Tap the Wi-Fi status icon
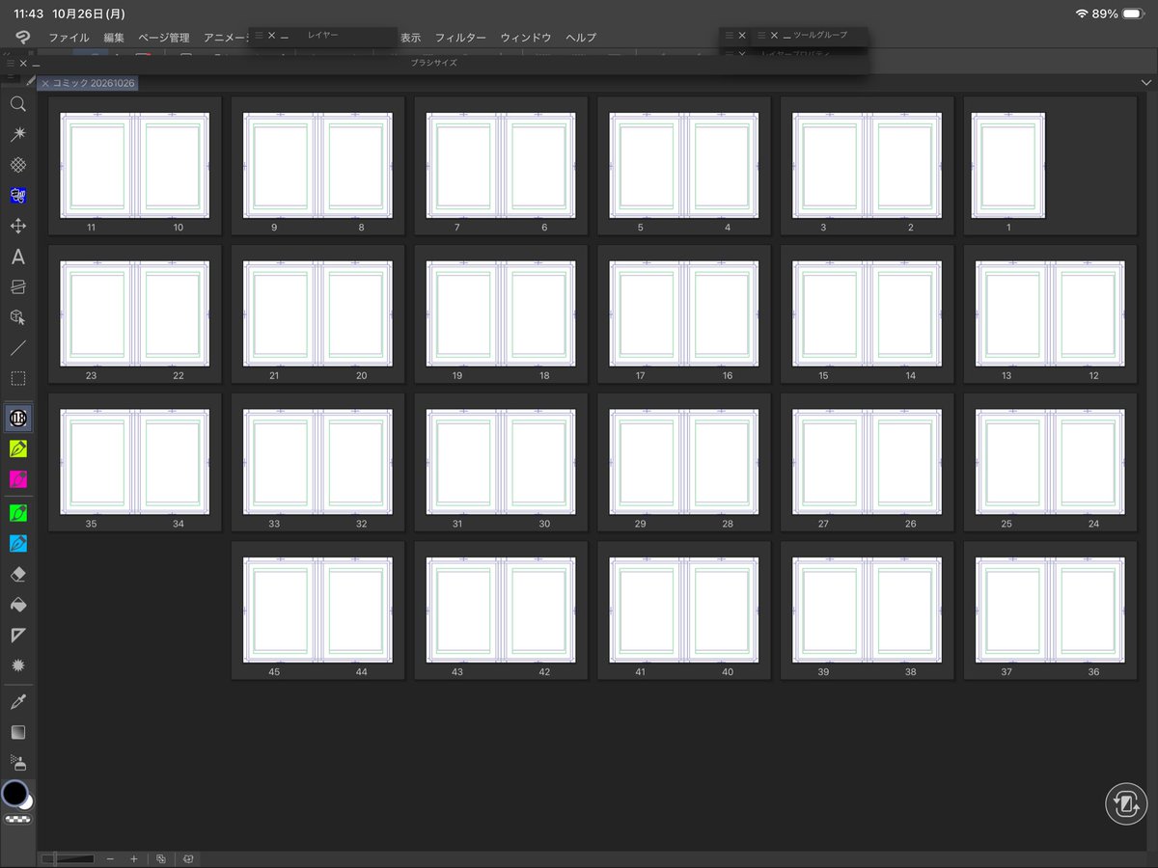This screenshot has width=1158, height=868. 1081,14
